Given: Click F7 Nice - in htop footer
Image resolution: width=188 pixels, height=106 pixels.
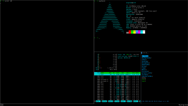Looking at the screenshot, I should pos(135,101).
